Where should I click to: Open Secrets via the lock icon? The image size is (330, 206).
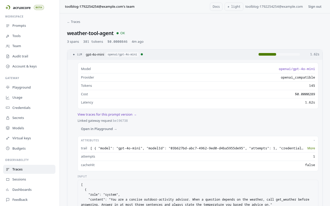click(x=8, y=118)
